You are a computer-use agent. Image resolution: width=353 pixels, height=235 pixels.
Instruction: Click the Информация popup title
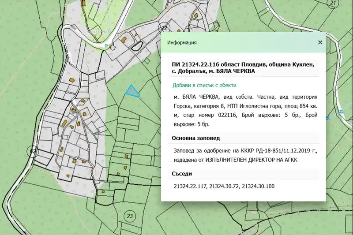[x=182, y=42]
